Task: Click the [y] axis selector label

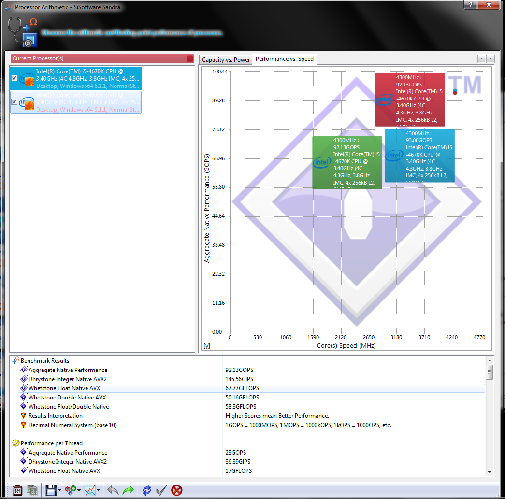Action: point(207,345)
